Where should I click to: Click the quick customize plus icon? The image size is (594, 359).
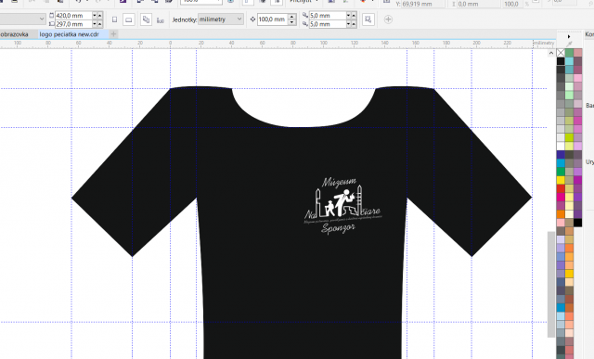click(388, 19)
